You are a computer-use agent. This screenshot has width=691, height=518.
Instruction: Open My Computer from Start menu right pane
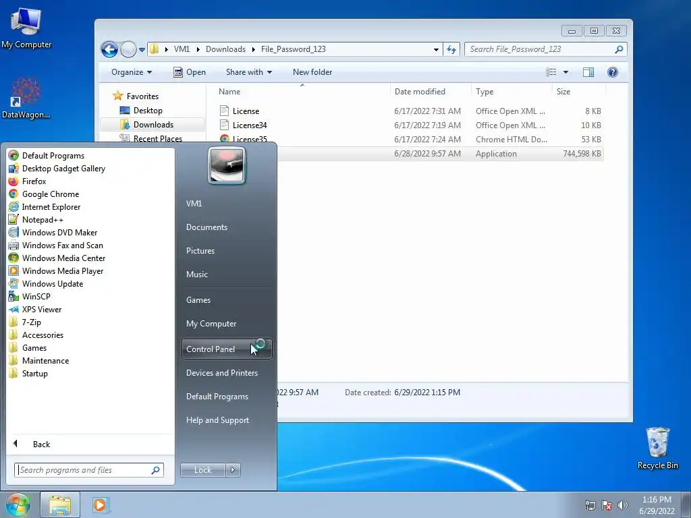[x=211, y=323]
